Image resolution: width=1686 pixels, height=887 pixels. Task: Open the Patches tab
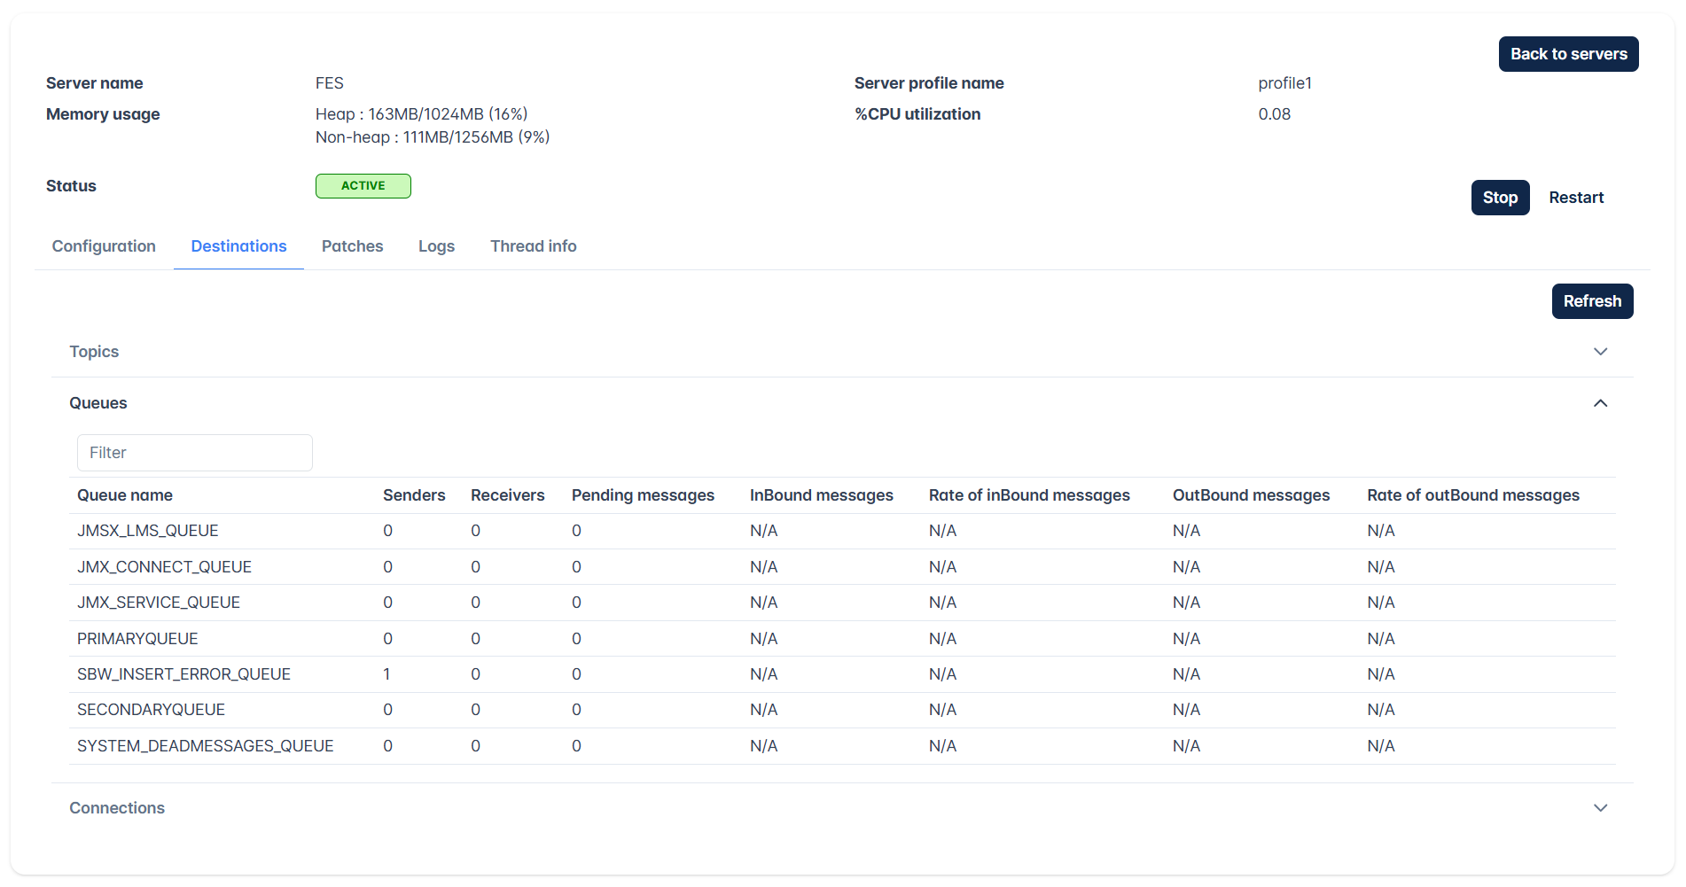tap(352, 246)
